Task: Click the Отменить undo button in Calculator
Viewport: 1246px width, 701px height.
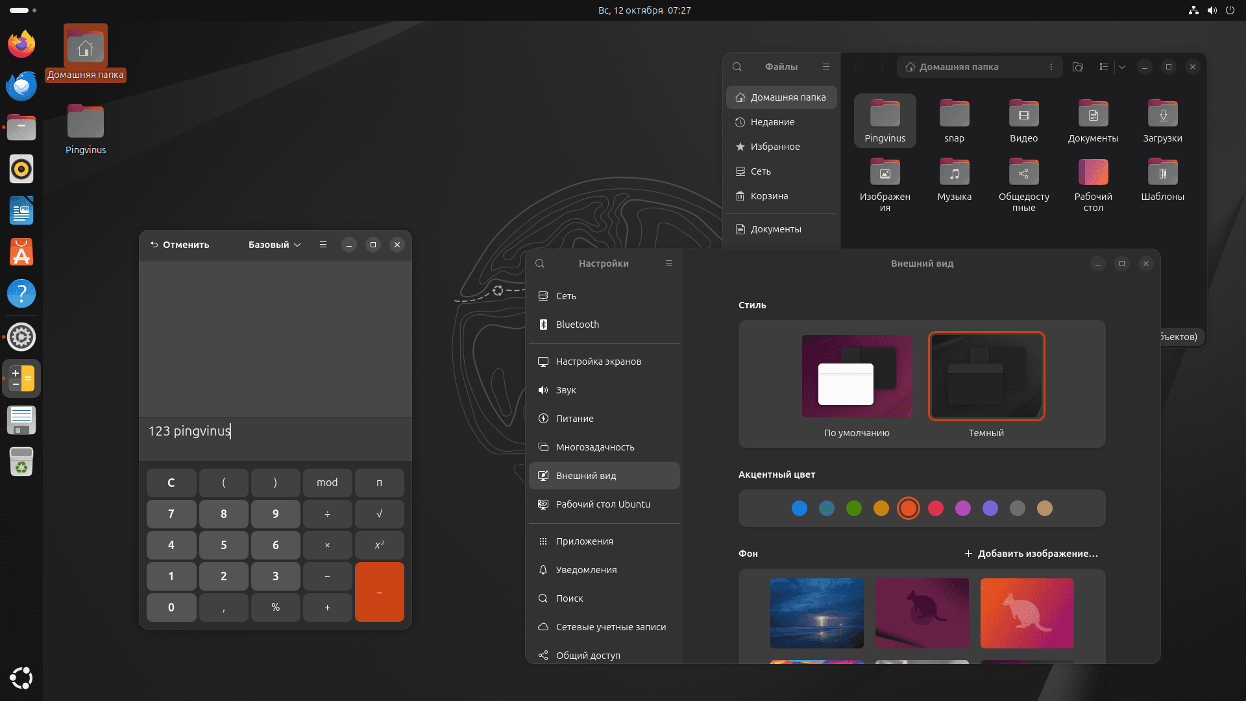Action: tap(180, 245)
